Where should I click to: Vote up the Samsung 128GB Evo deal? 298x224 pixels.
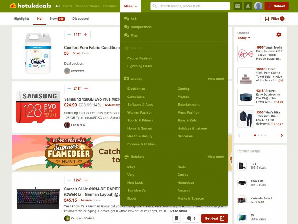coord(86,89)
